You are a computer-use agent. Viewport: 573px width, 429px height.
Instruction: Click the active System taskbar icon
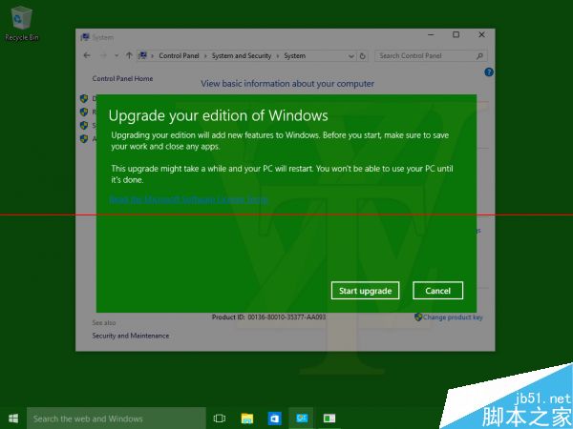[302, 419]
